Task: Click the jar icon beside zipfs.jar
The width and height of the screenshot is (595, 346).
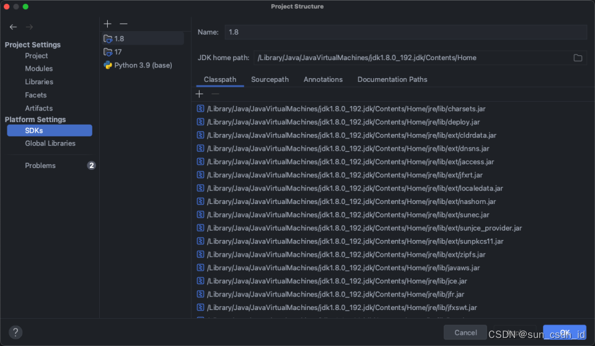Action: [200, 254]
